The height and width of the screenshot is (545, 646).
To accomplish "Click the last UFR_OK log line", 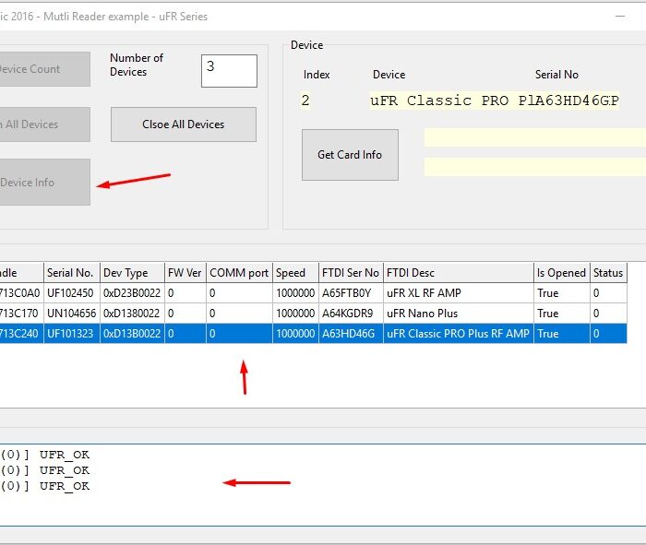I will [45, 486].
